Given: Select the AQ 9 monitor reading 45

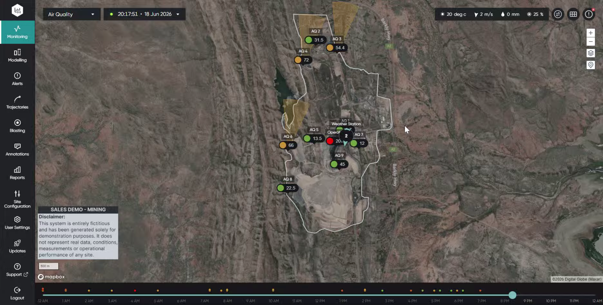Looking at the screenshot, I should (x=339, y=164).
